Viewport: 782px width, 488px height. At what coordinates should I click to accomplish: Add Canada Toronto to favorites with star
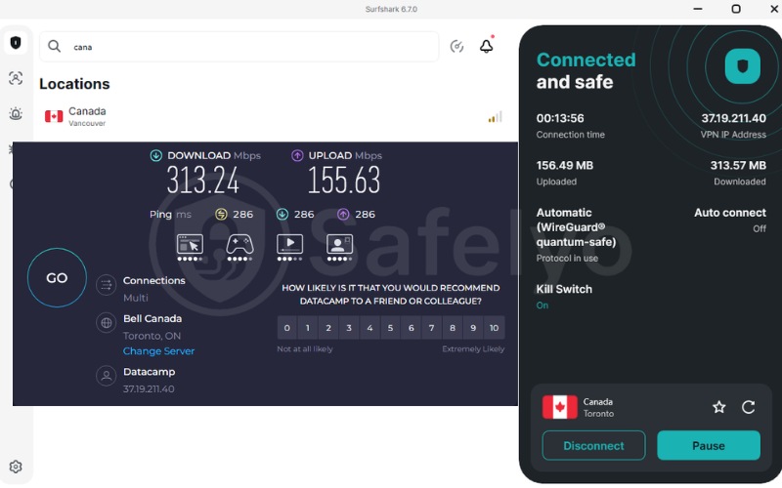tap(719, 407)
